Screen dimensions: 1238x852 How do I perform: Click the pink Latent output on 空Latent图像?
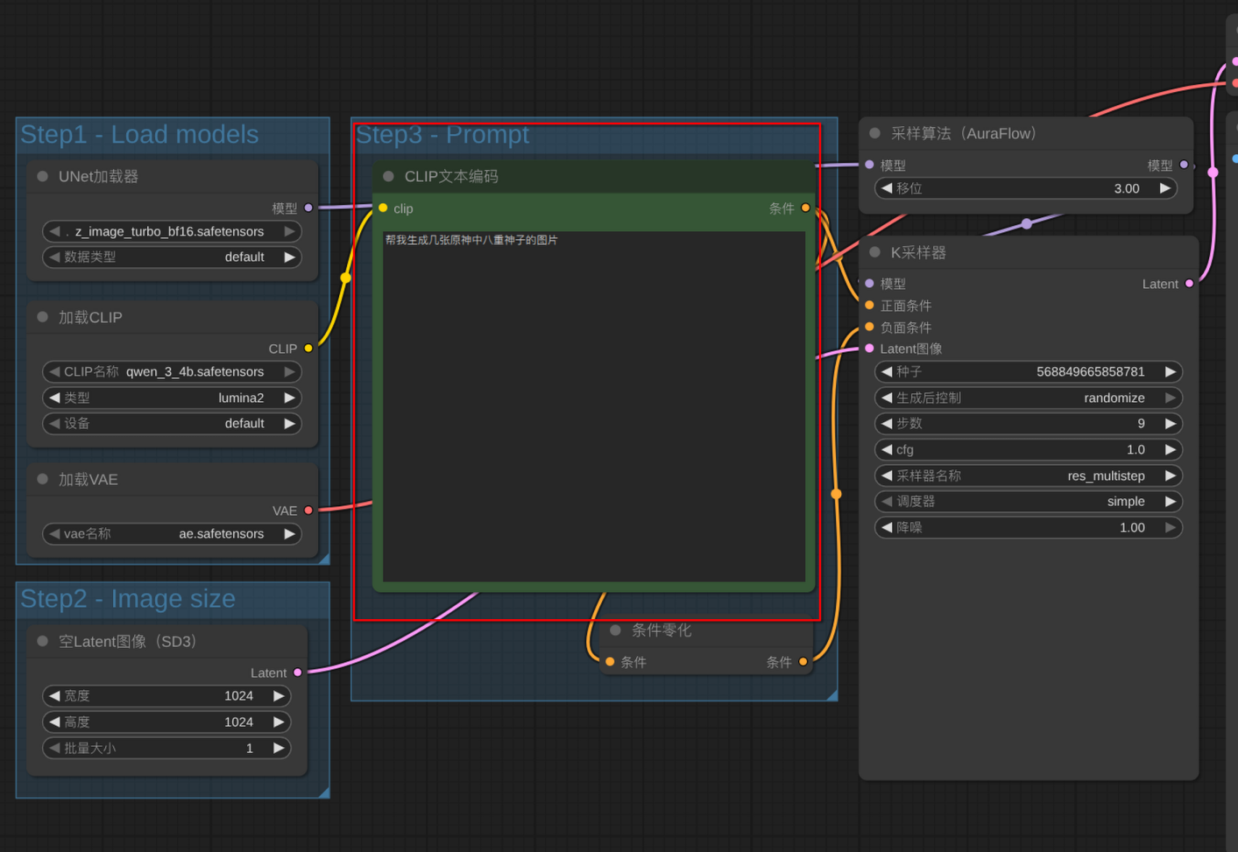coord(298,672)
